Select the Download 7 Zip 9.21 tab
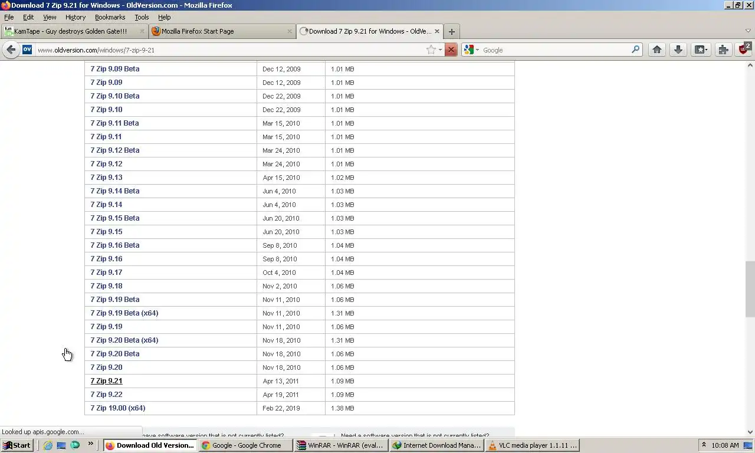755x453 pixels. pyautogui.click(x=369, y=31)
